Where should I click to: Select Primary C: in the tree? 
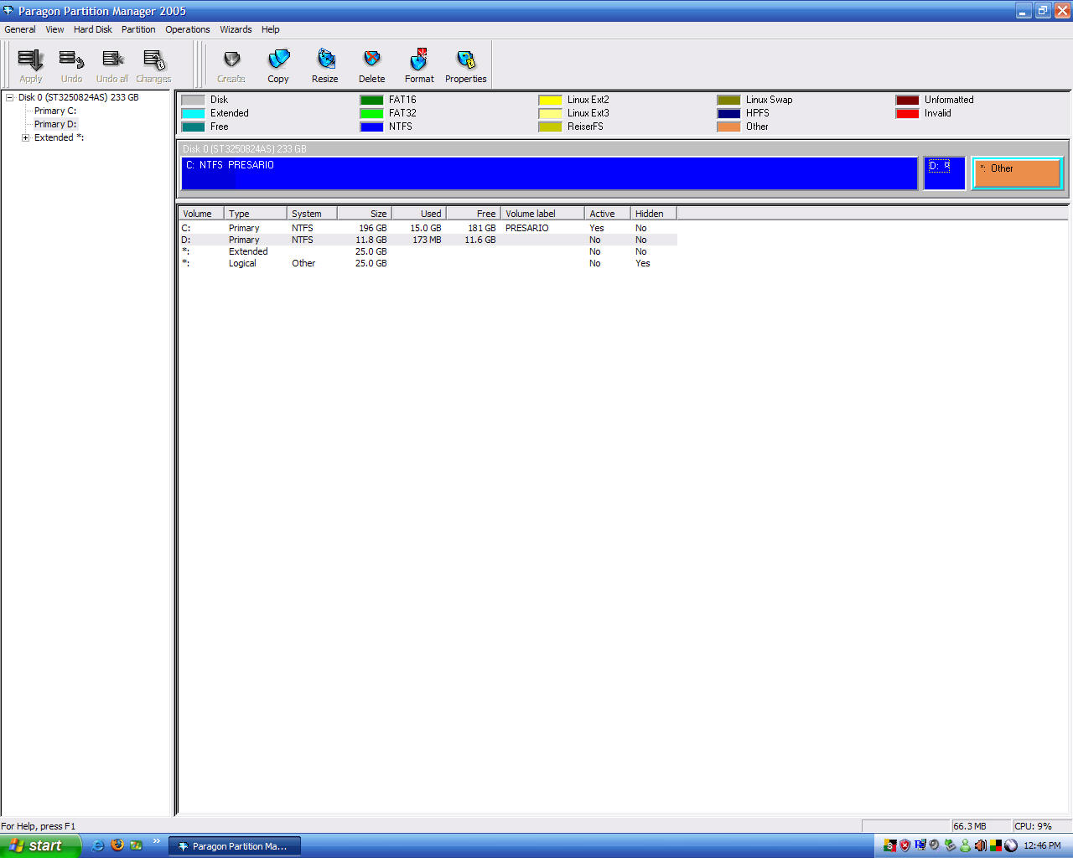55,111
